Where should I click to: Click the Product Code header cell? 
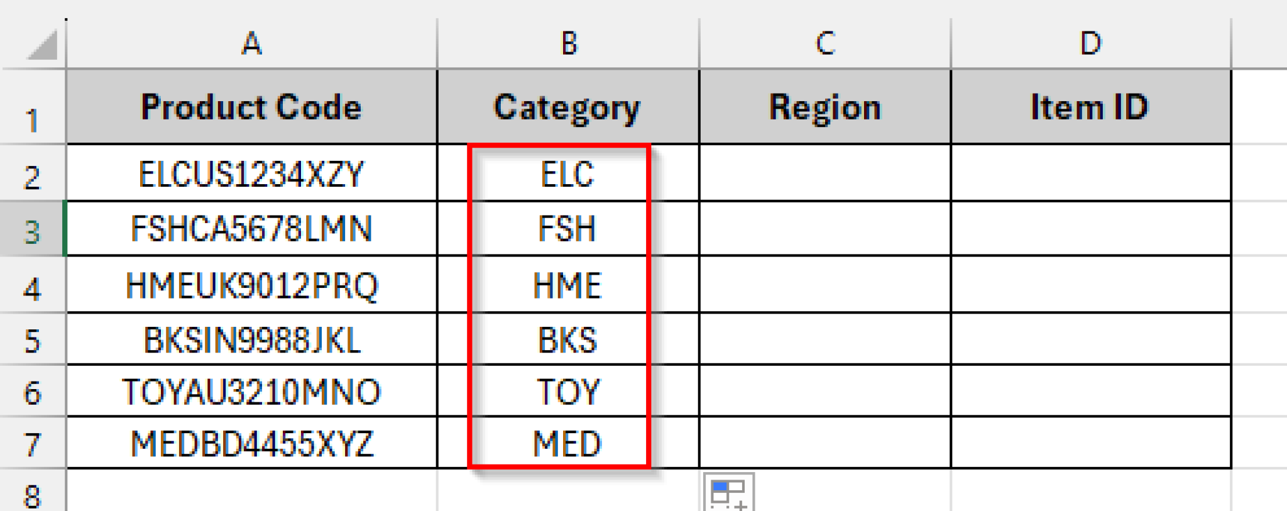251,107
